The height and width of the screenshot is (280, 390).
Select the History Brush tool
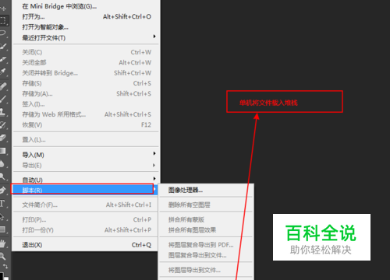pyautogui.click(x=3, y=124)
